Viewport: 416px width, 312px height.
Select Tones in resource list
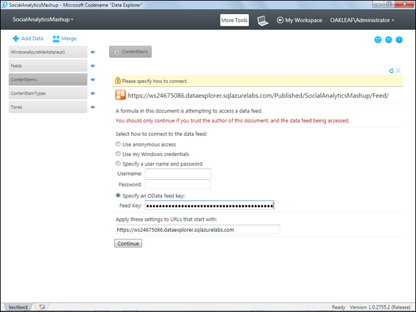click(48, 107)
